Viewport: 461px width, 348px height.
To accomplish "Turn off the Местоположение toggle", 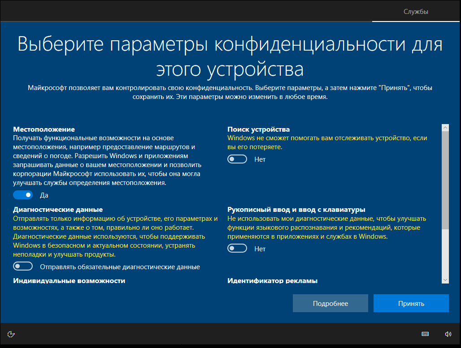I will [23, 195].
